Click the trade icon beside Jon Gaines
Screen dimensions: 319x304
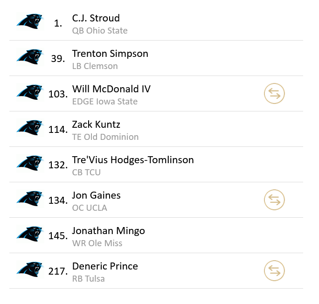(x=274, y=200)
